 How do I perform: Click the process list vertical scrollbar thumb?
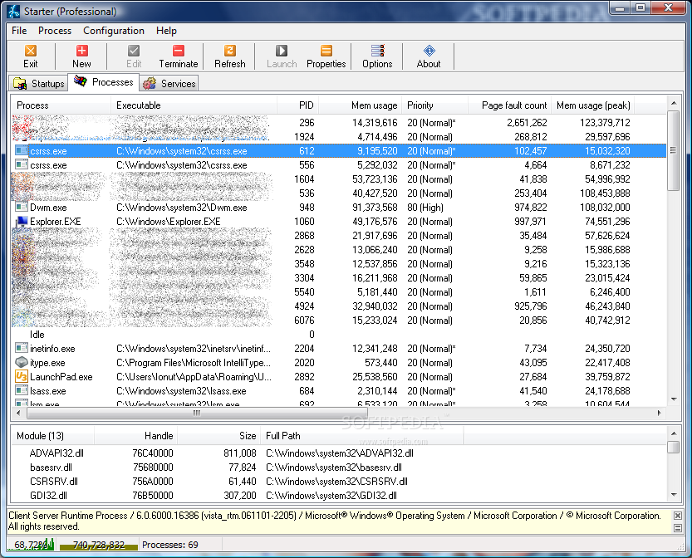pyautogui.click(x=673, y=150)
